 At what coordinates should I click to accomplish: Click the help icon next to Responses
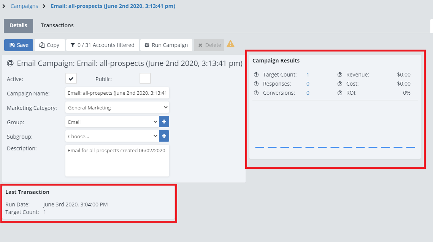(256, 84)
